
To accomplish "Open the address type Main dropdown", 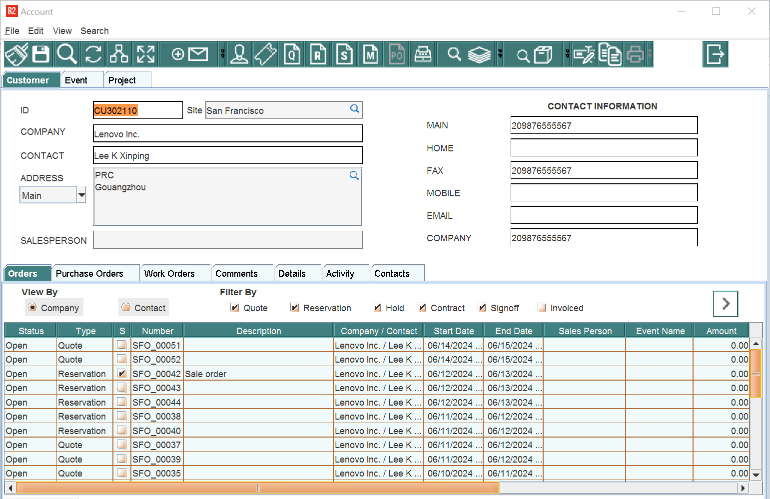I will click(81, 195).
